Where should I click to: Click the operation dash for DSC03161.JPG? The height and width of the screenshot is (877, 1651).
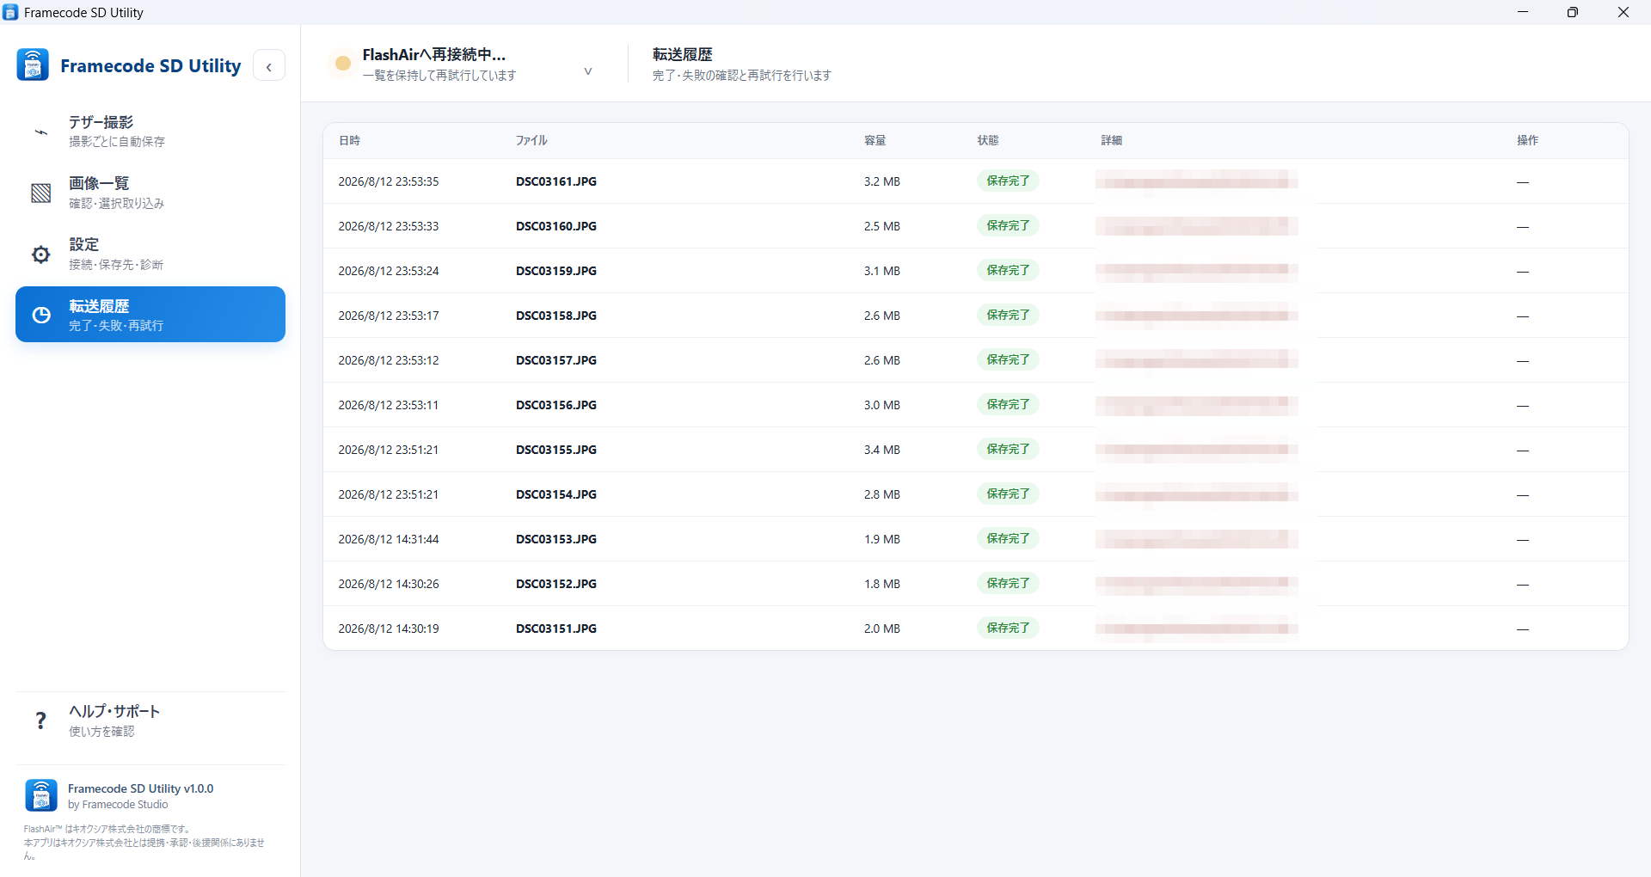click(x=1523, y=182)
